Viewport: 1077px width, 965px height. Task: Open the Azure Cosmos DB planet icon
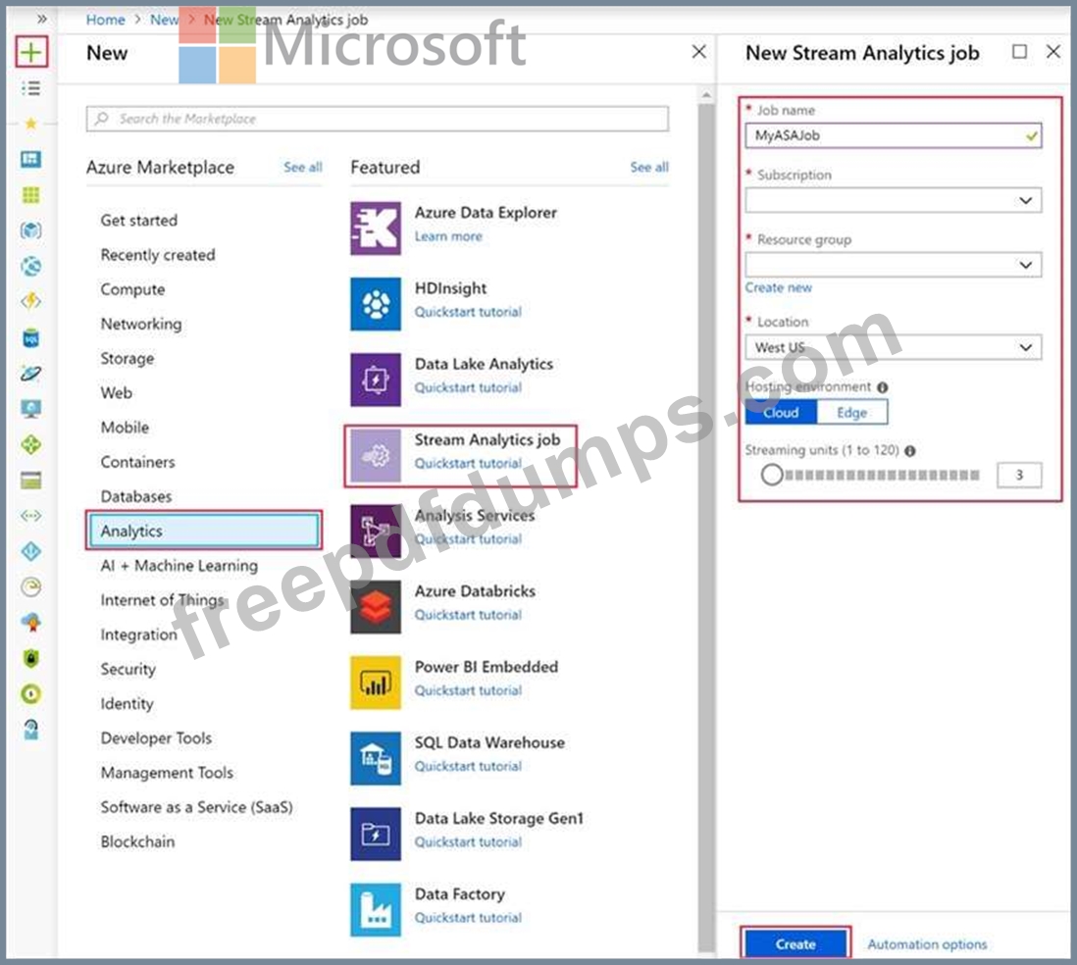(31, 374)
